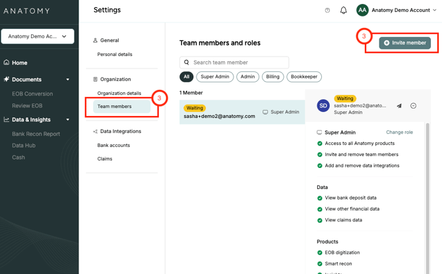Viewport: 442px width, 274px height.
Task: Select the All filter chip
Action: tap(187, 76)
